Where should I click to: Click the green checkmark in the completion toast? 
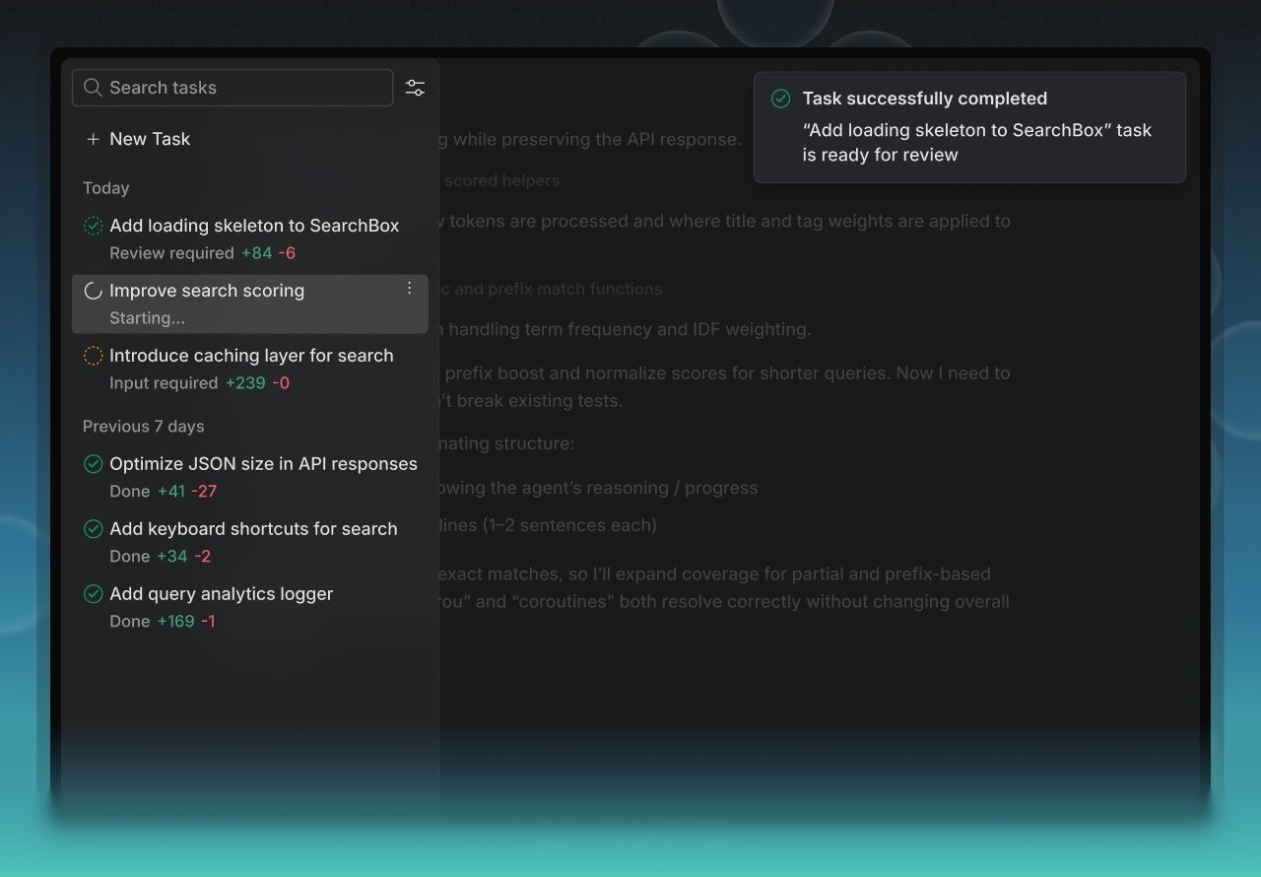click(x=780, y=99)
